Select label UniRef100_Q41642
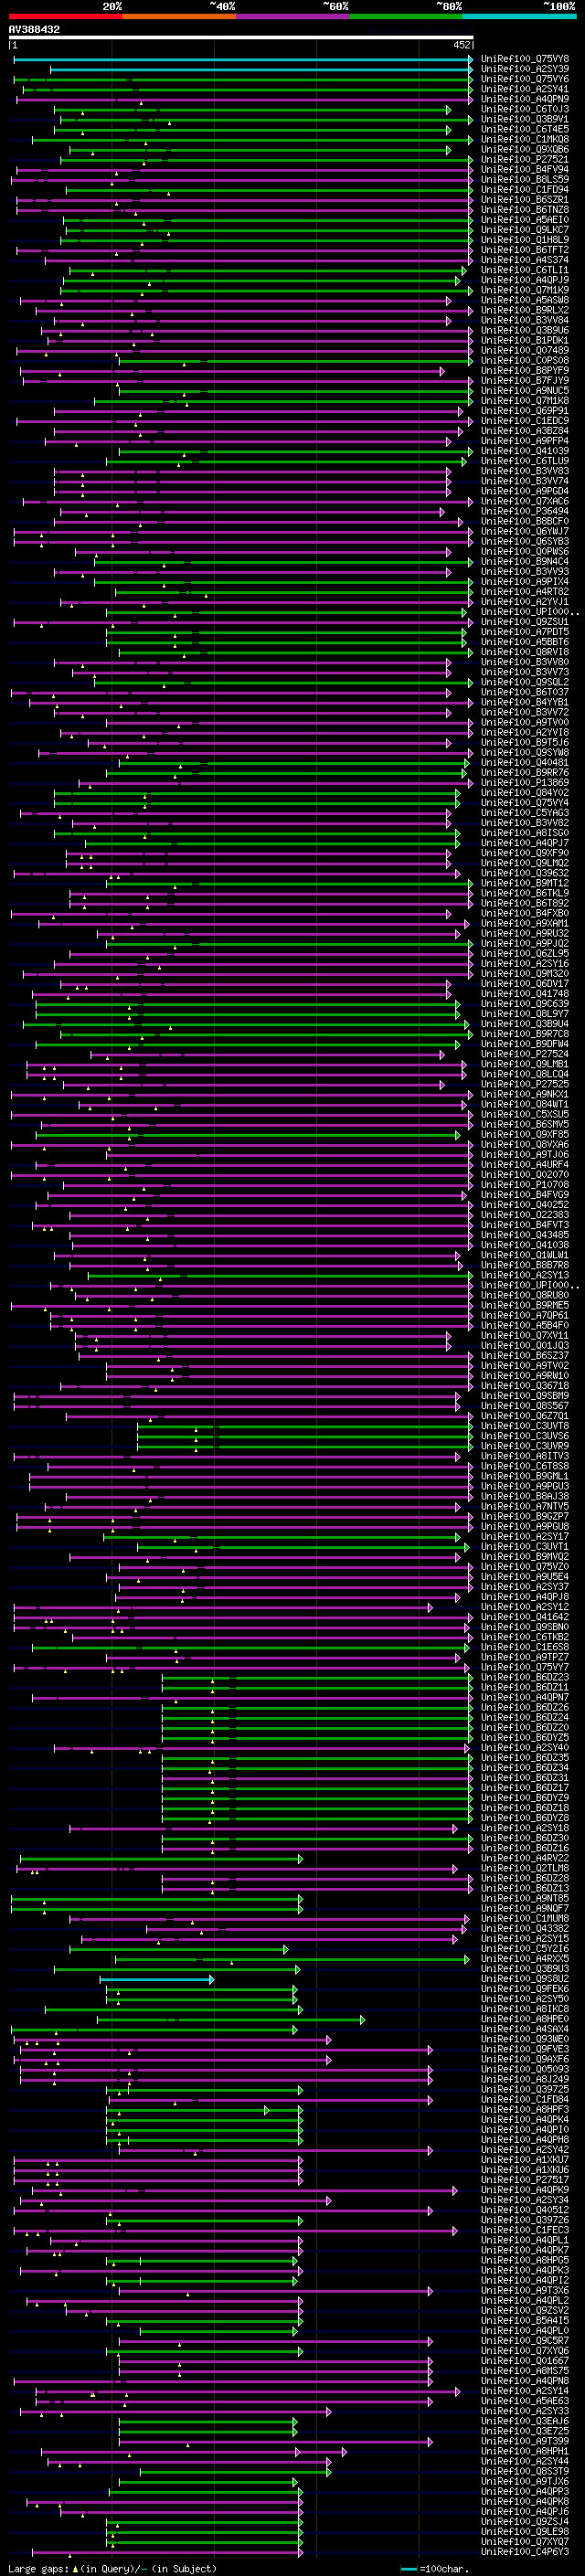This screenshot has width=585, height=2576. point(525,1617)
